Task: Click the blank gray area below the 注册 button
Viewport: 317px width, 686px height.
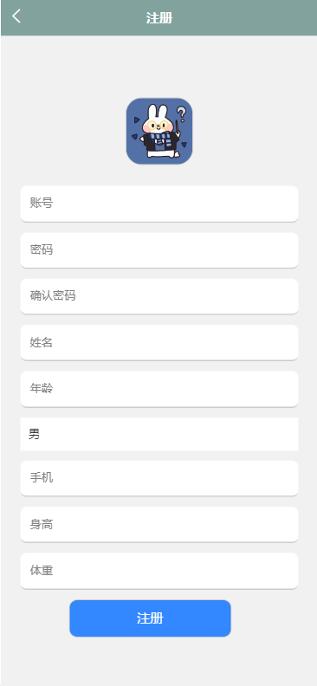Action: [x=159, y=661]
